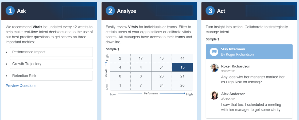Click the number 3 Act step circle

(210, 11)
